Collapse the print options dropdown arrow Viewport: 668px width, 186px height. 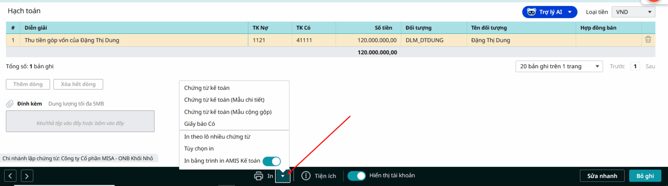[283, 176]
